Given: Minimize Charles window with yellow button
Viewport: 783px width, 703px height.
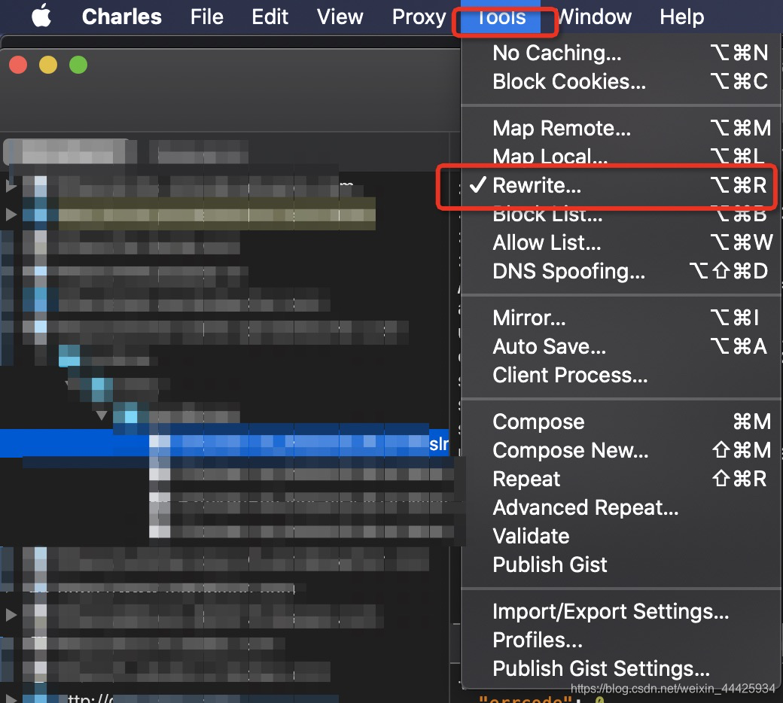Looking at the screenshot, I should (48, 65).
